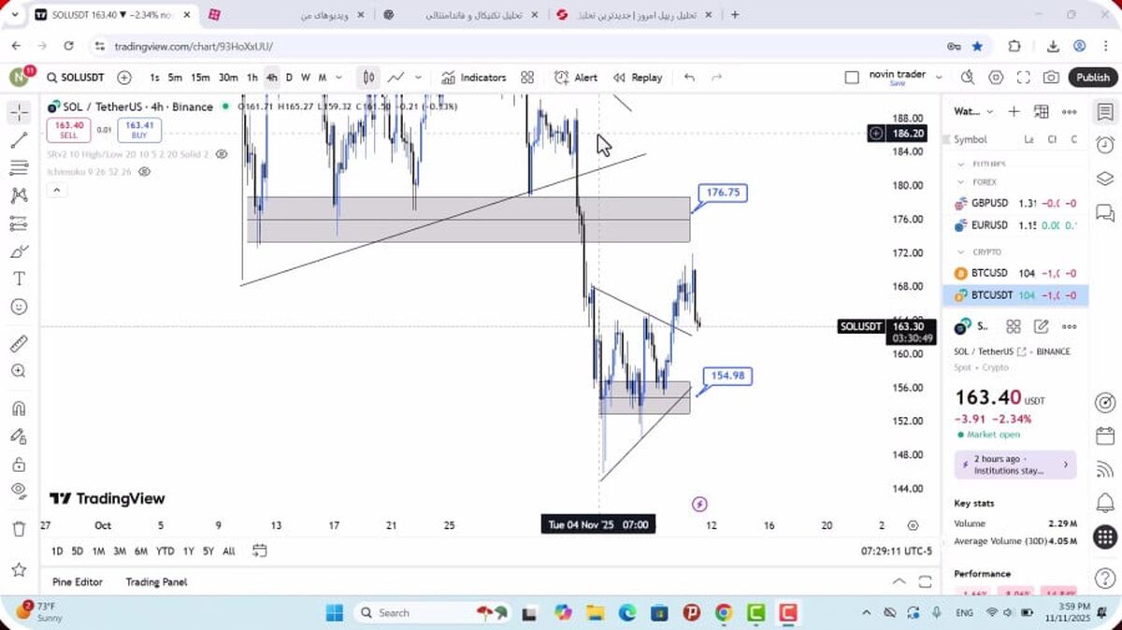Open the indicator templates grid

[x=527, y=78]
